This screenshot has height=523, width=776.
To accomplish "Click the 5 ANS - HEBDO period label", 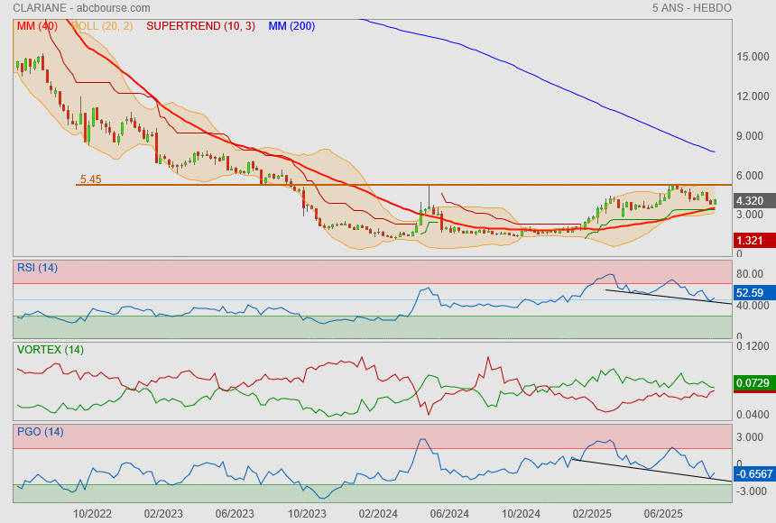I will tap(691, 8).
